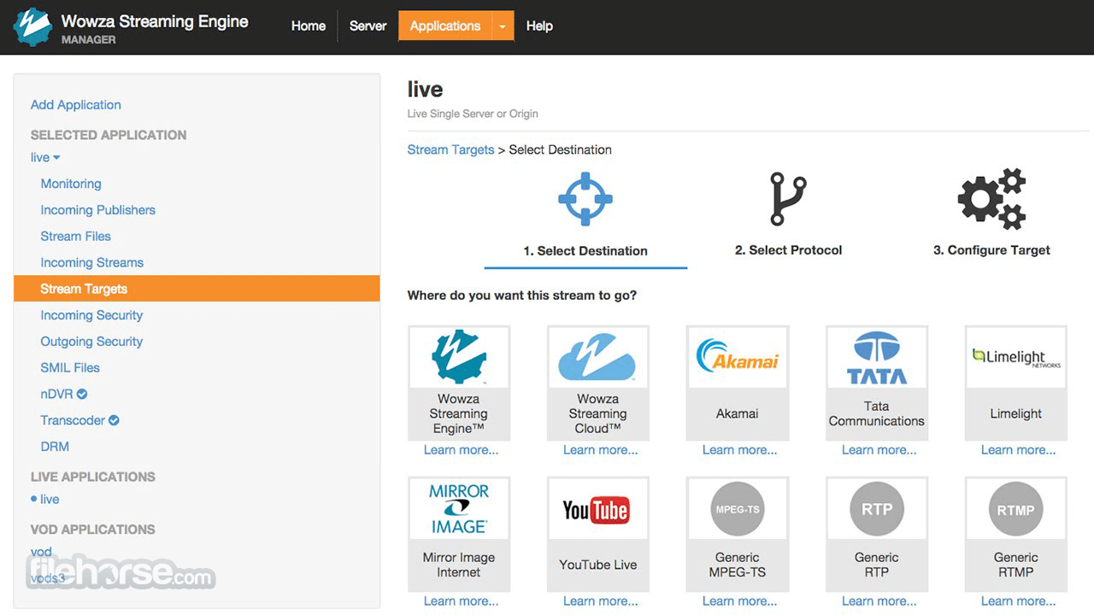Switch to the 3. Configure Target step
This screenshot has height=615, width=1094.
[991, 250]
